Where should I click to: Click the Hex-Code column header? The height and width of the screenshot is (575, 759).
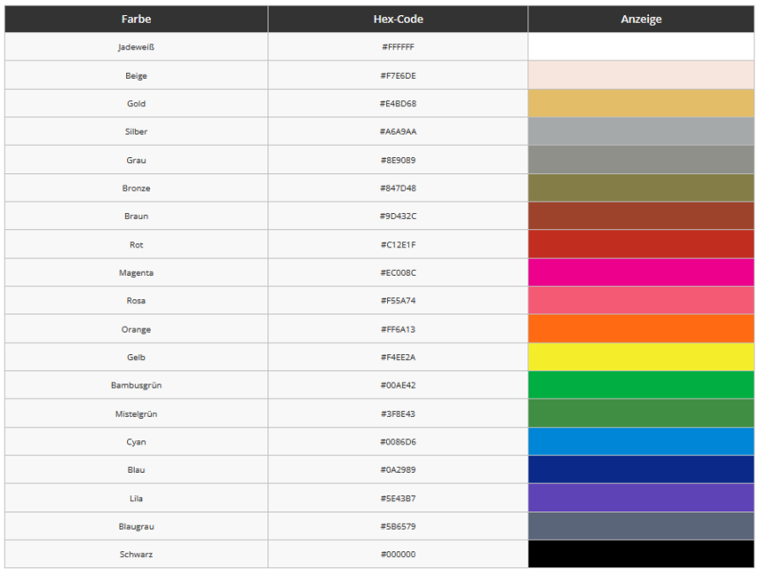click(x=398, y=19)
